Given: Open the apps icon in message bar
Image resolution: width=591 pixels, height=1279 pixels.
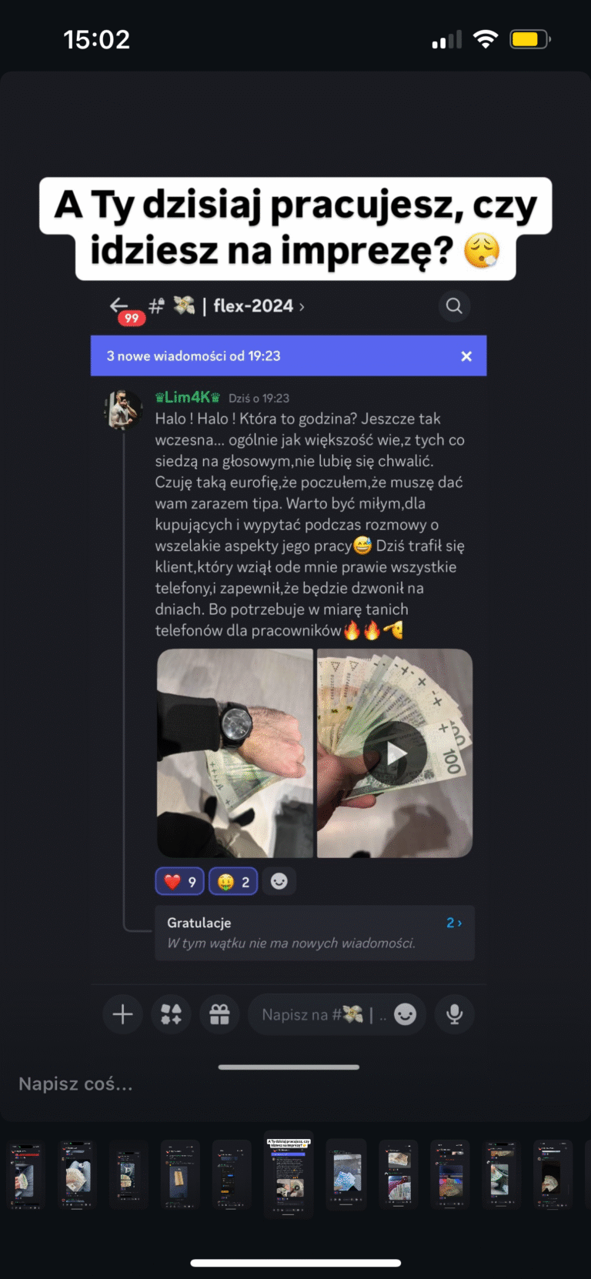Looking at the screenshot, I should (x=171, y=1014).
